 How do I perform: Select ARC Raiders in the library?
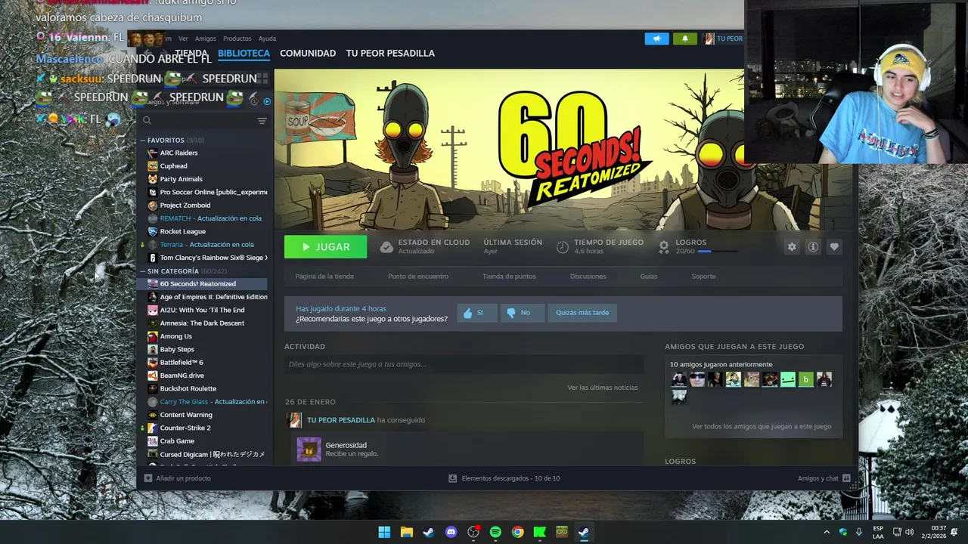point(178,153)
